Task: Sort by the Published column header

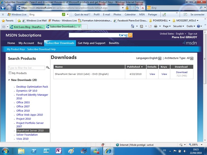Action: click(x=136, y=67)
